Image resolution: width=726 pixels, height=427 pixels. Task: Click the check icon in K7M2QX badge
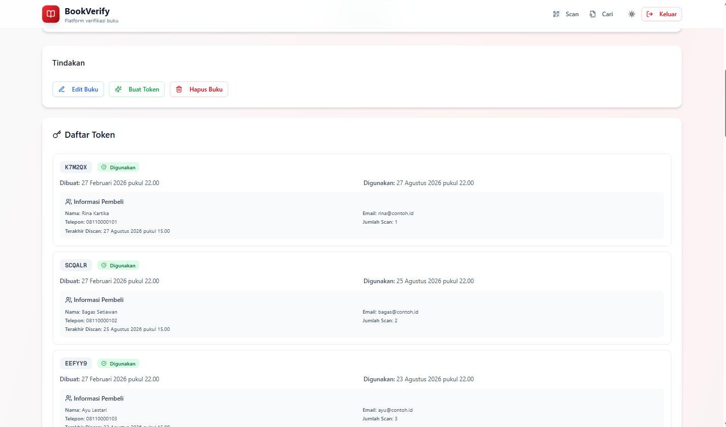point(104,167)
